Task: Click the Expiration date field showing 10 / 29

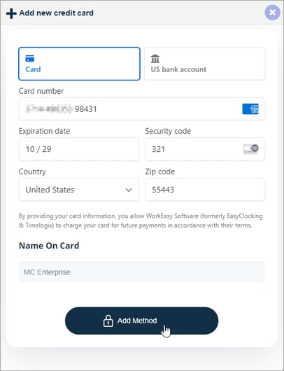Action: point(79,149)
